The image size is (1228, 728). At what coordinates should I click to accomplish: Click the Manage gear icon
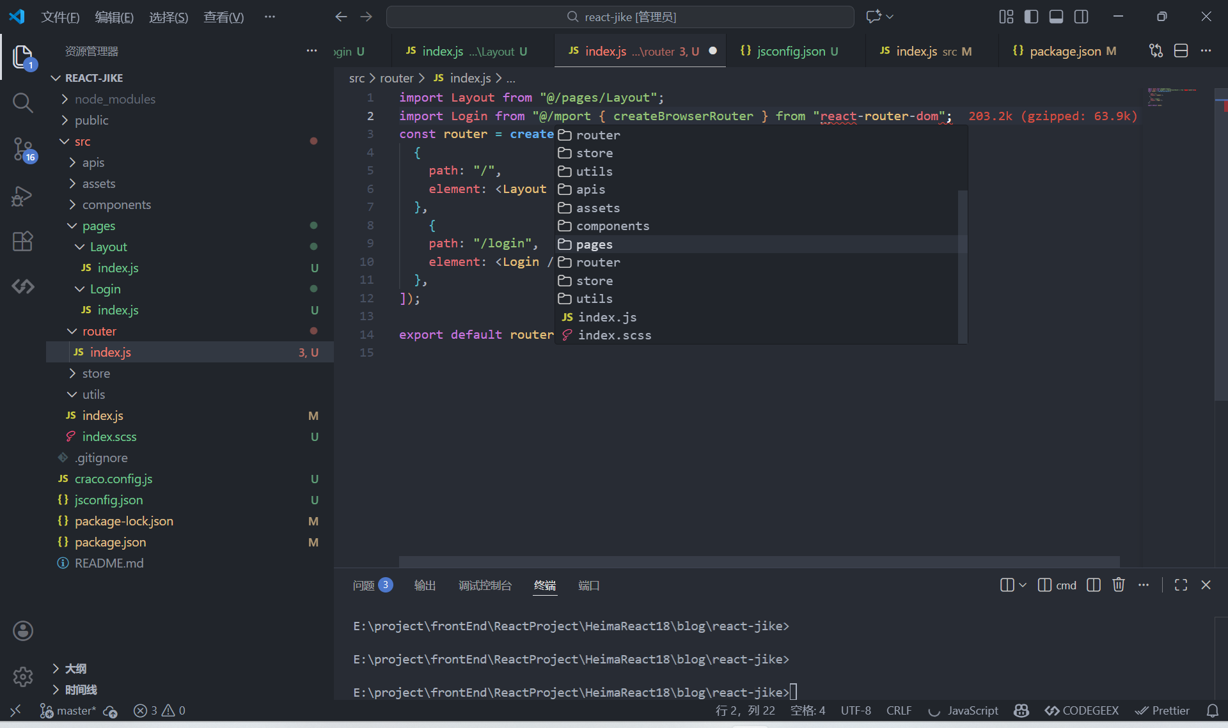click(x=22, y=676)
